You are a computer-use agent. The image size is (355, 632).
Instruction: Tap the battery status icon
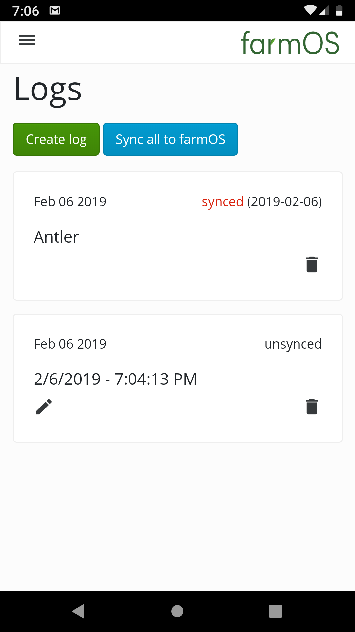tap(339, 11)
